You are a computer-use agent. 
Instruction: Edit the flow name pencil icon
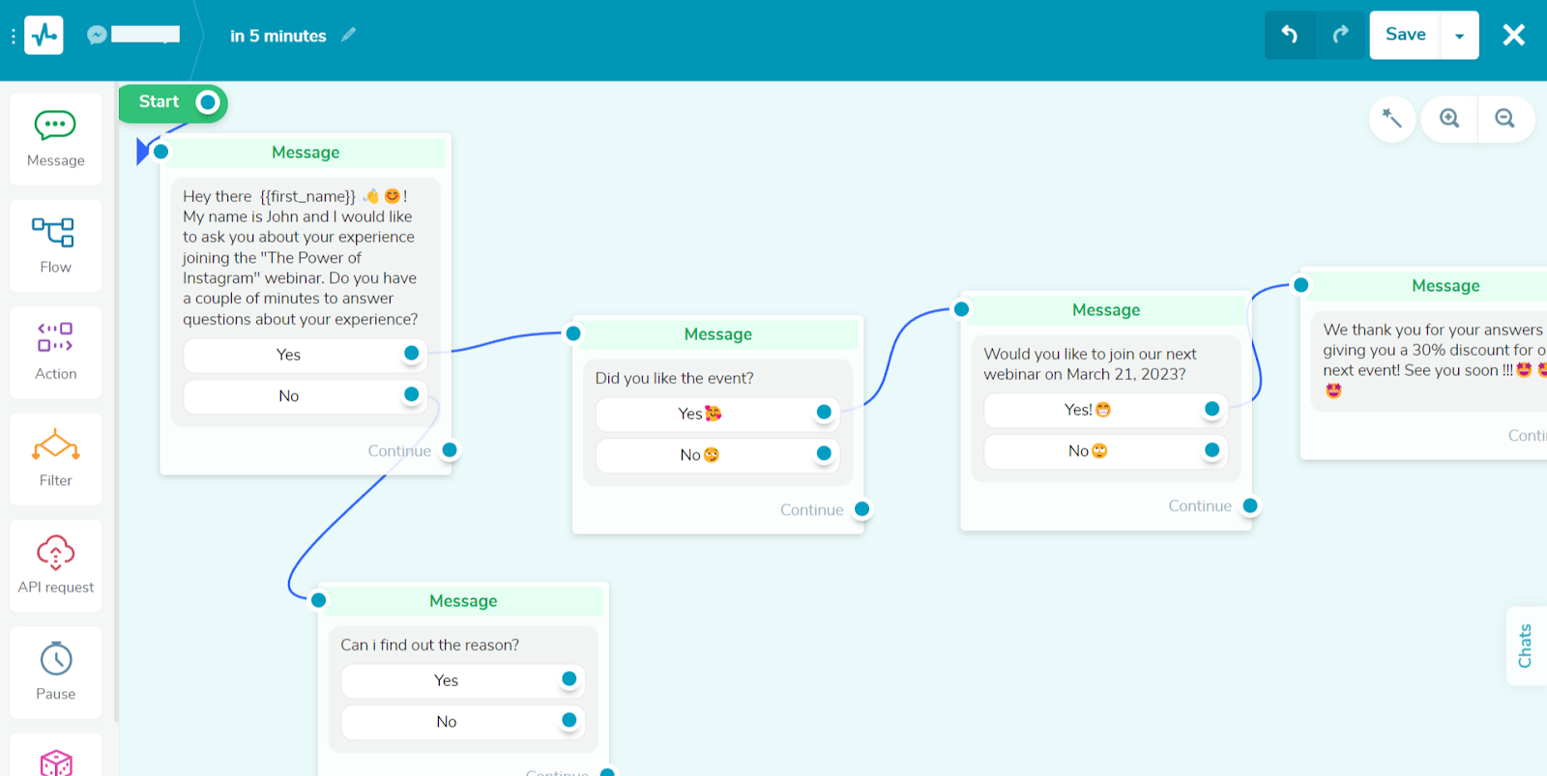(x=349, y=35)
